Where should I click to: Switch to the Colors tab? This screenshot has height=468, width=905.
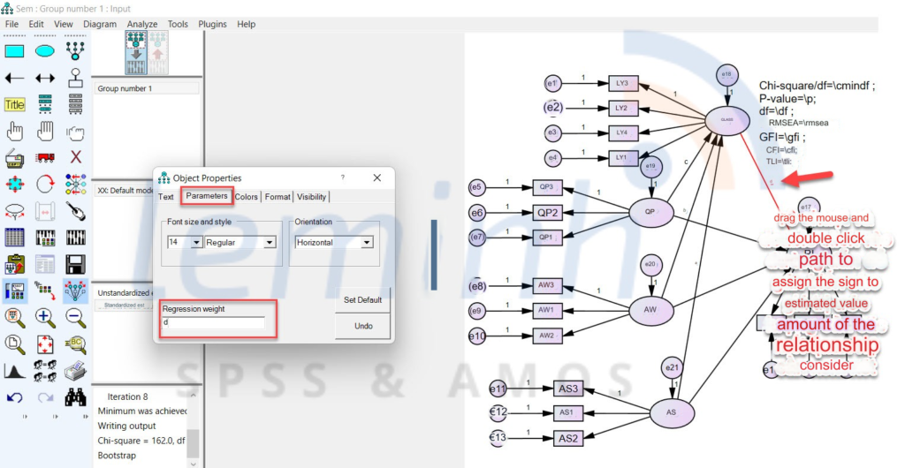(247, 196)
